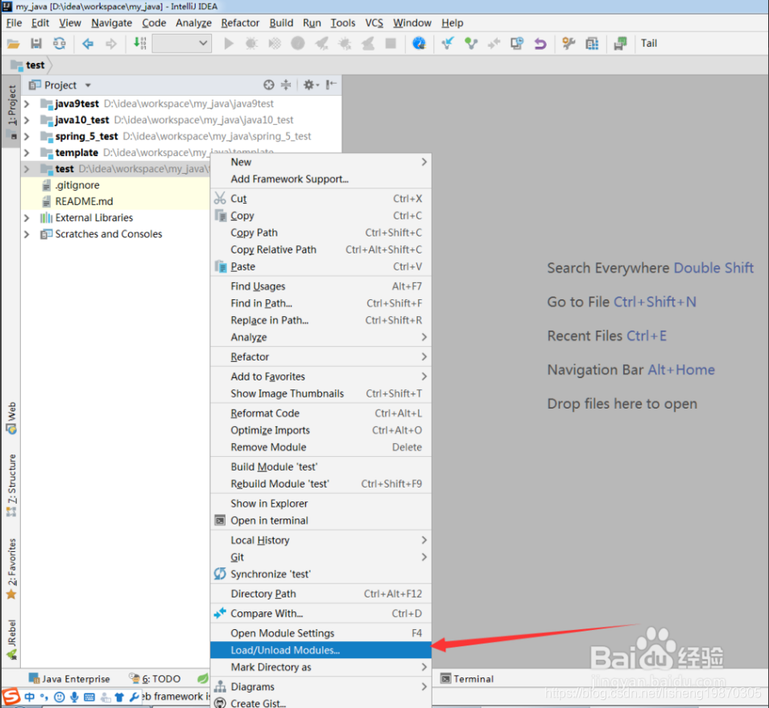Choose Open Module Settings from context menu
This screenshot has height=708, width=769.
tap(320, 633)
